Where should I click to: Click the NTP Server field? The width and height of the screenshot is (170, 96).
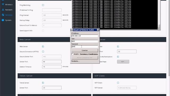coord(127,88)
